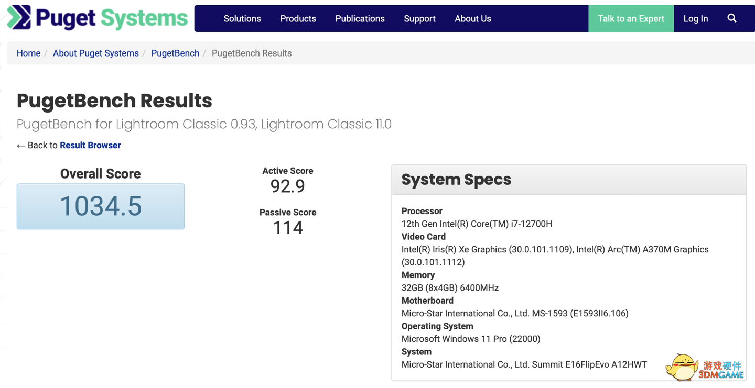
Task: Click the Passive Score label
Action: (x=288, y=212)
